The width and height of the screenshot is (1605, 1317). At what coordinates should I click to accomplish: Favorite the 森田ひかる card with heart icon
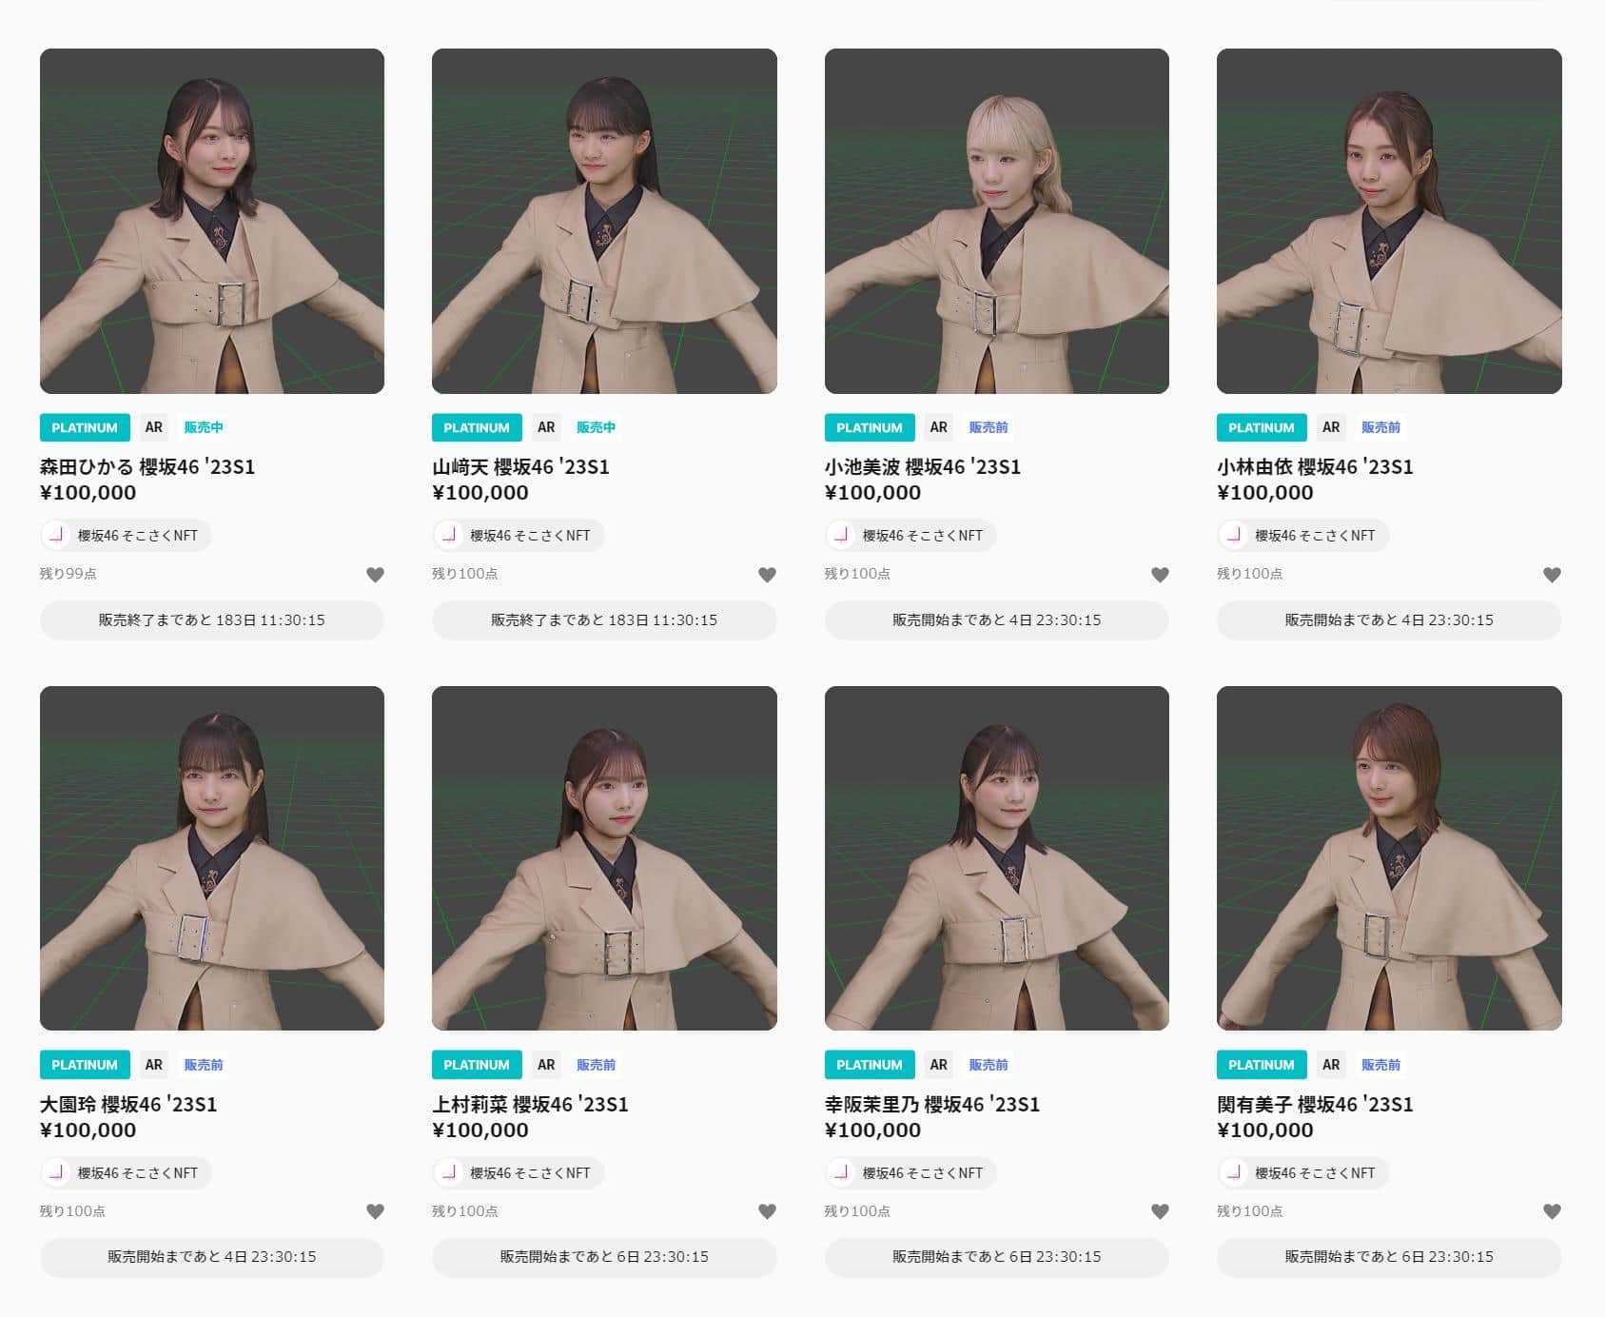(375, 575)
